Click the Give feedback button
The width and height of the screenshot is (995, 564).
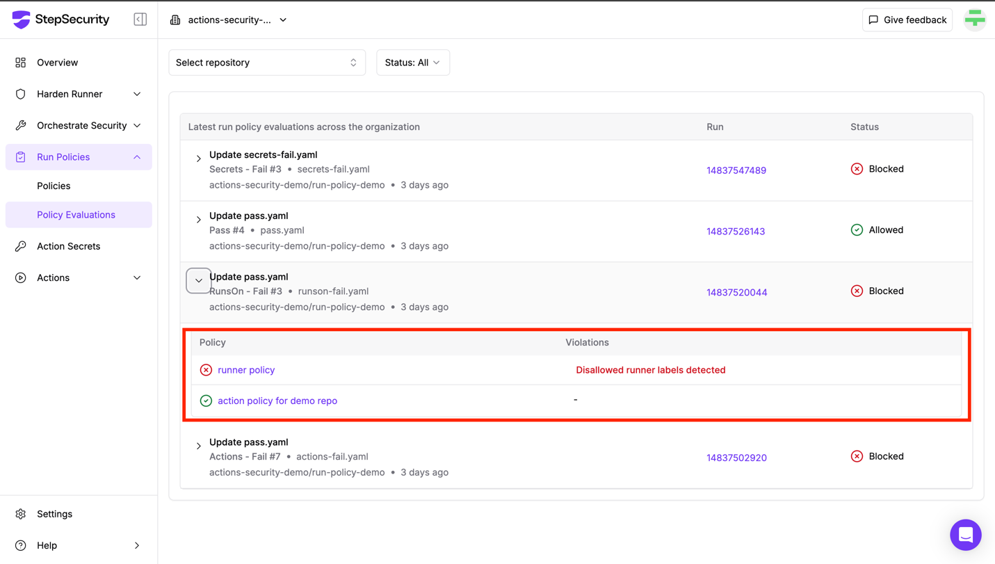907,20
